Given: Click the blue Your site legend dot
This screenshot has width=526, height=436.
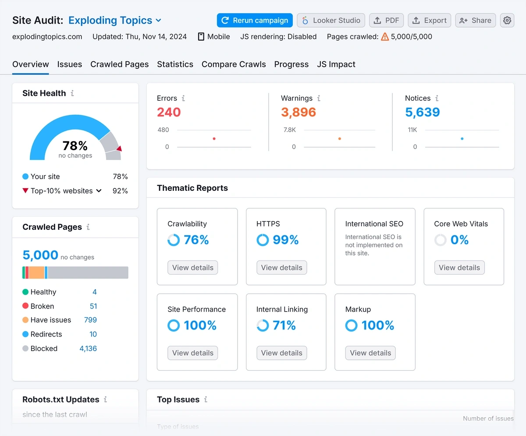Looking at the screenshot, I should click(x=25, y=176).
